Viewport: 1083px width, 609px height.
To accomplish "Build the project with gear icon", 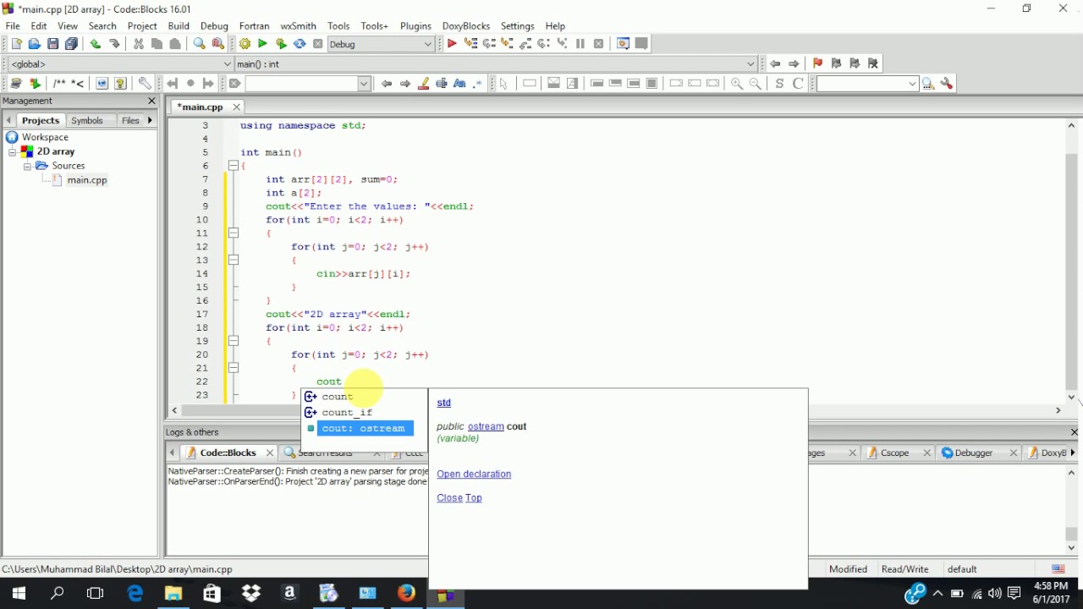I will tap(245, 44).
